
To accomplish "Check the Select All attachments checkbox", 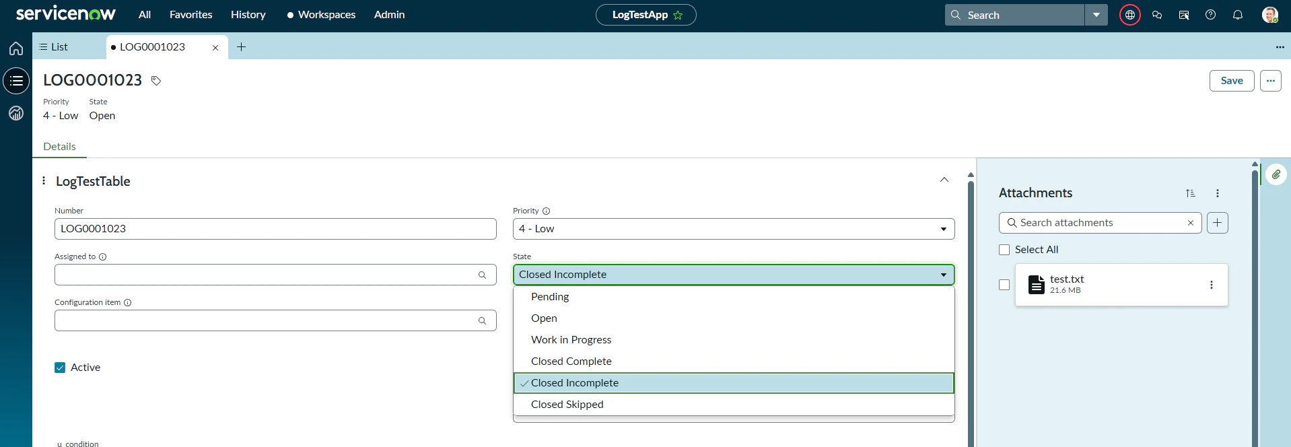I will point(1004,250).
